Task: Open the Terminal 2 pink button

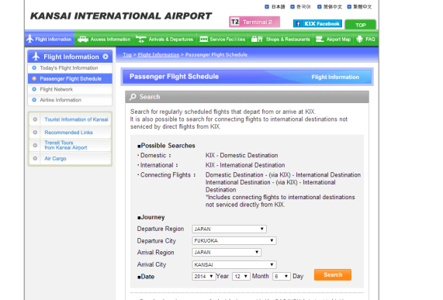Action: 254,22
